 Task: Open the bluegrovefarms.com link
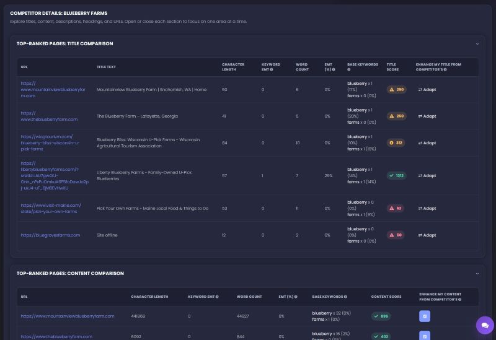point(50,235)
